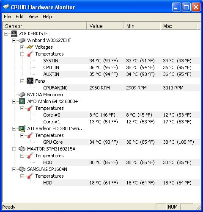Click the CPUID title bar app icon

tap(6, 7)
